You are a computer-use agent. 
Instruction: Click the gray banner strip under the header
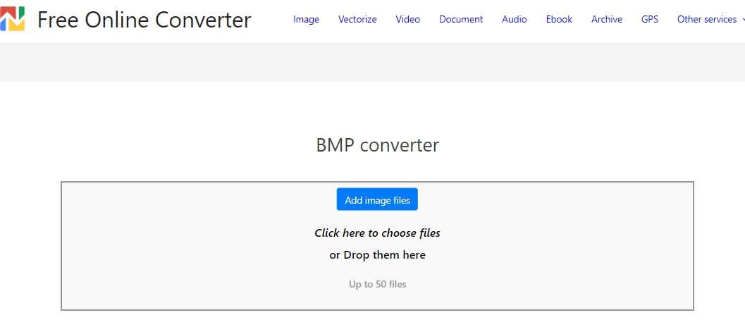(x=372, y=62)
